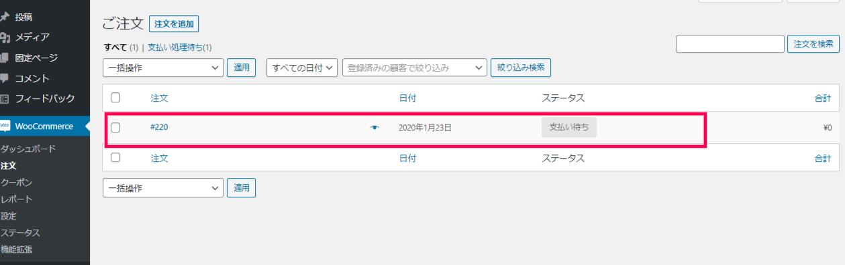Open the クーポン submenu item
The height and width of the screenshot is (265, 845).
(17, 182)
